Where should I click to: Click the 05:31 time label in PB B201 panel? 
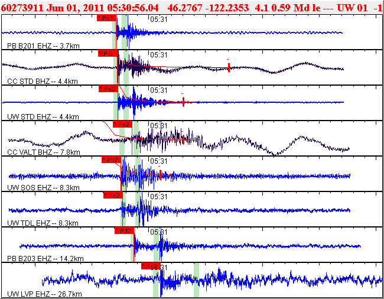[159, 19]
